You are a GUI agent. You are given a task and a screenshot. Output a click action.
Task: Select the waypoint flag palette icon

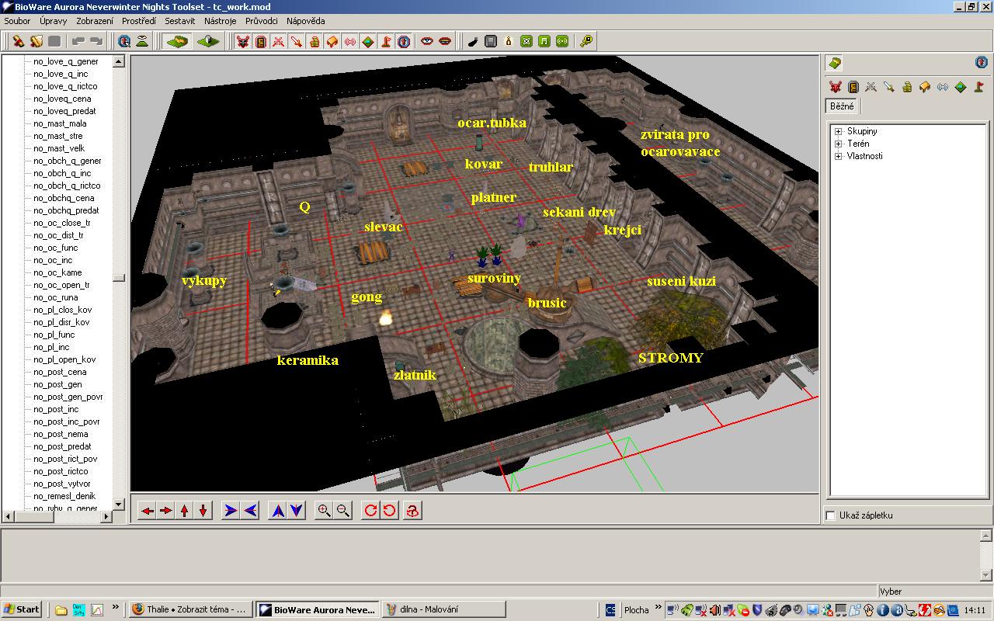(x=978, y=87)
